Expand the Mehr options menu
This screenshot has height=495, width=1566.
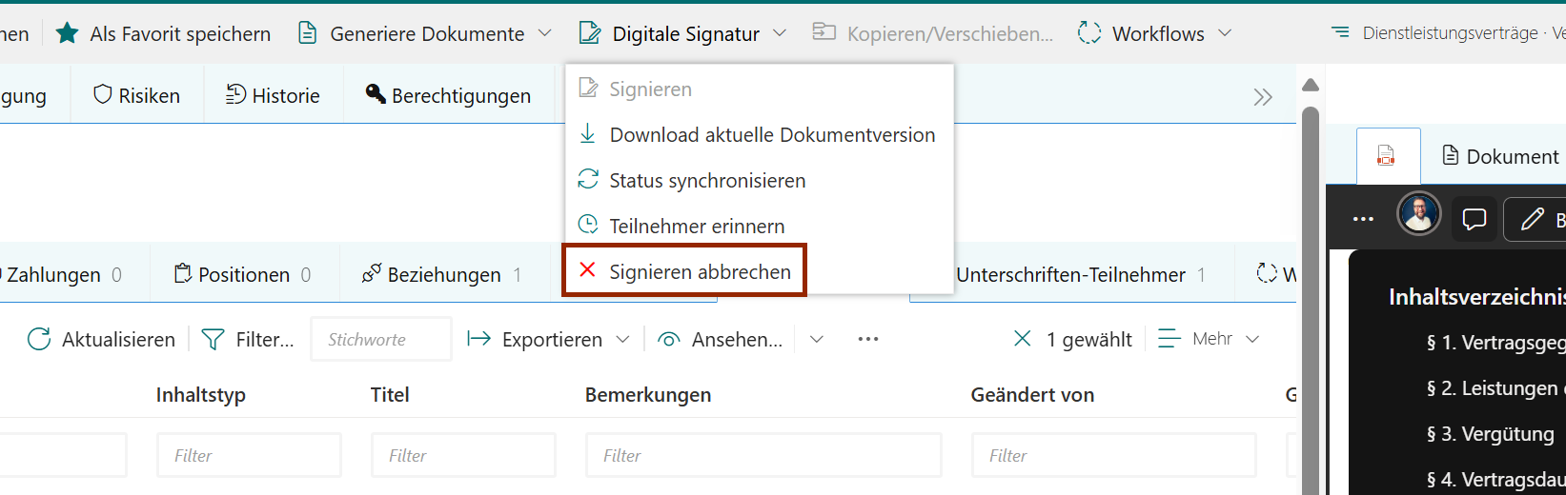coord(1252,339)
